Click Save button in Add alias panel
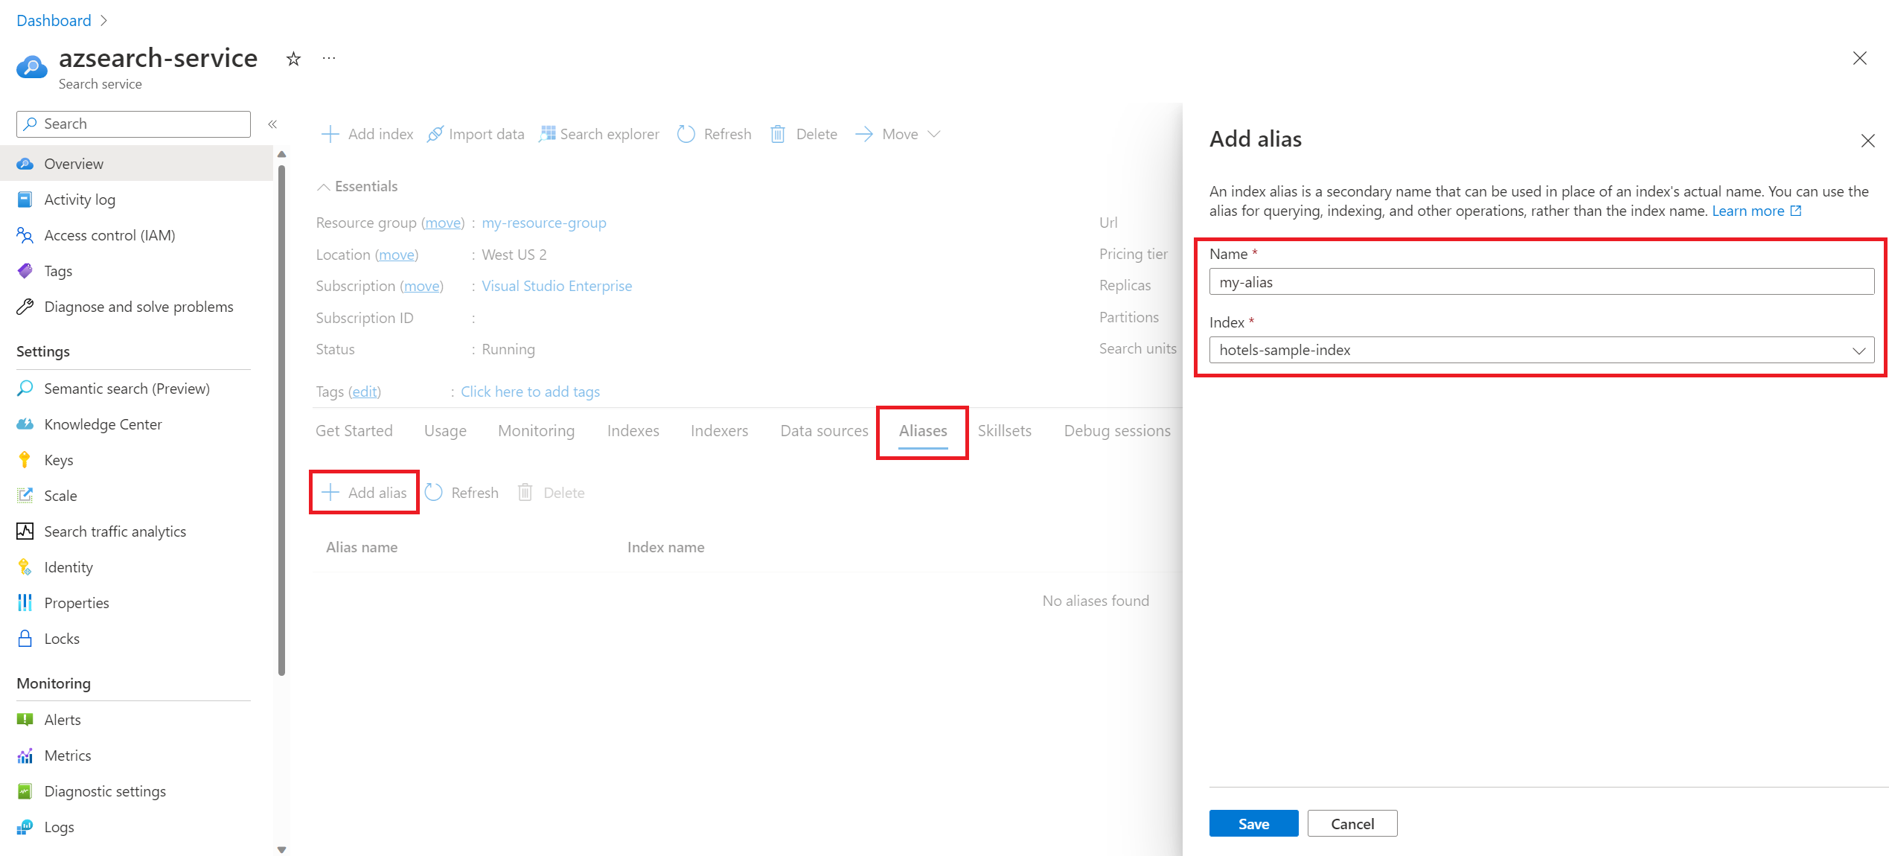1889x856 pixels. tap(1254, 823)
